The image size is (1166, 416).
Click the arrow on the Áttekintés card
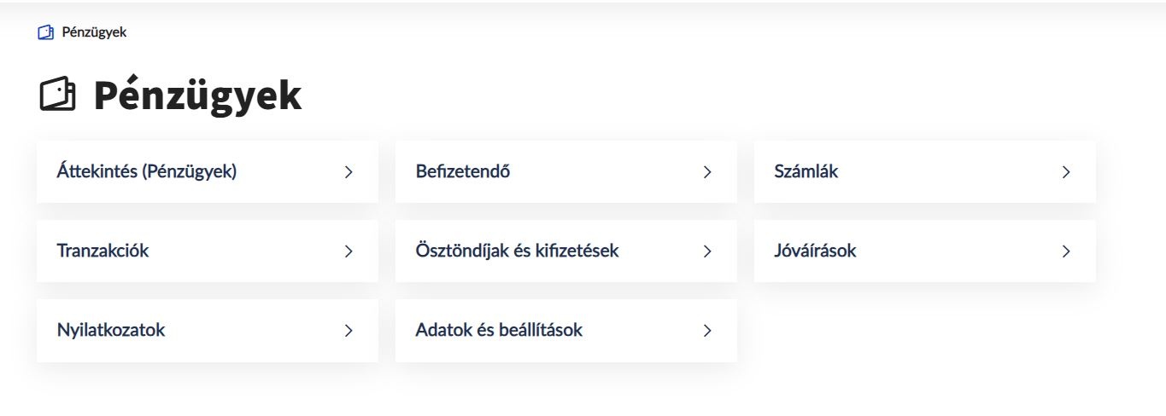(x=349, y=172)
